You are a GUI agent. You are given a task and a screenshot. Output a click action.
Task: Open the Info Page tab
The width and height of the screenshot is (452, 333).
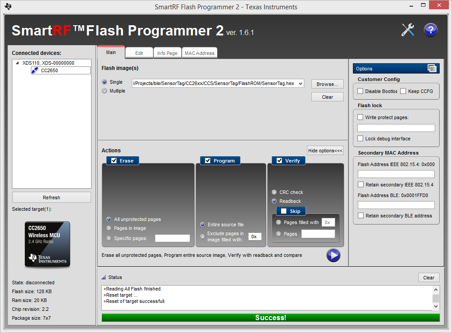[x=167, y=53]
